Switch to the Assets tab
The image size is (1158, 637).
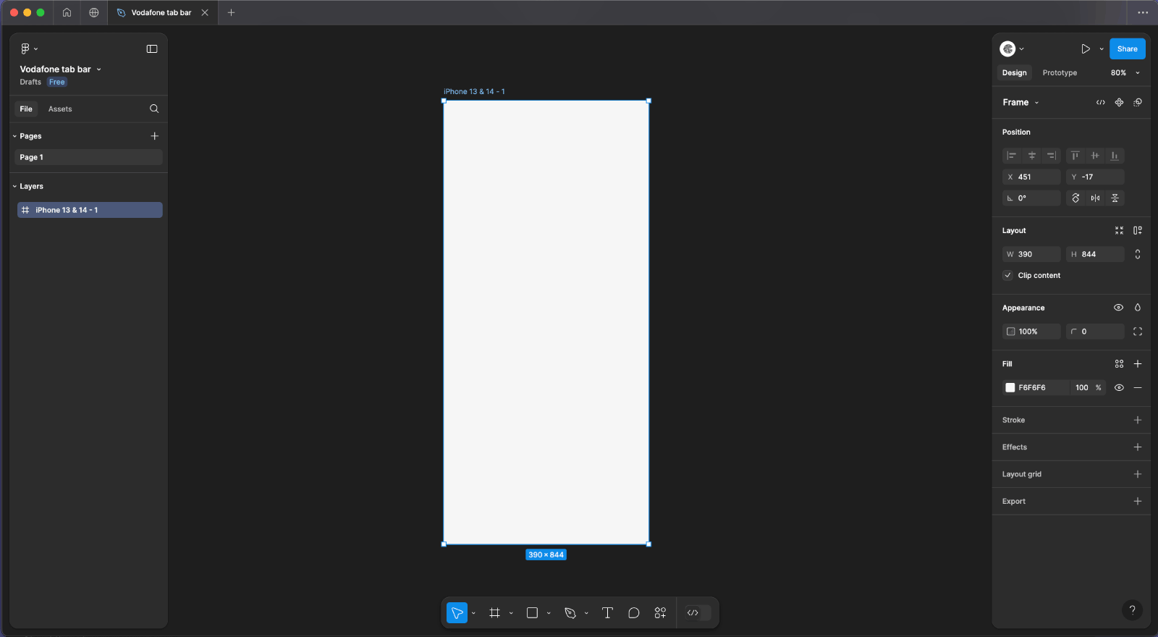(60, 109)
